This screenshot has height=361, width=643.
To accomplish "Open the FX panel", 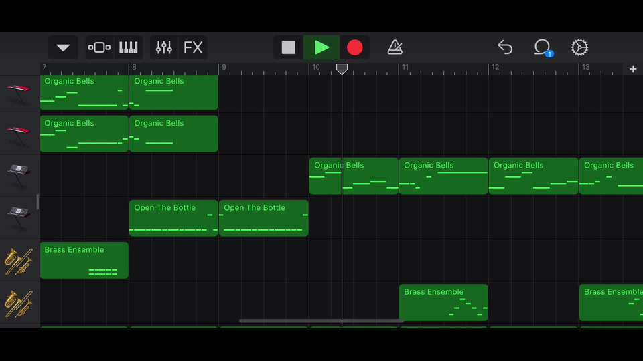I will (193, 47).
